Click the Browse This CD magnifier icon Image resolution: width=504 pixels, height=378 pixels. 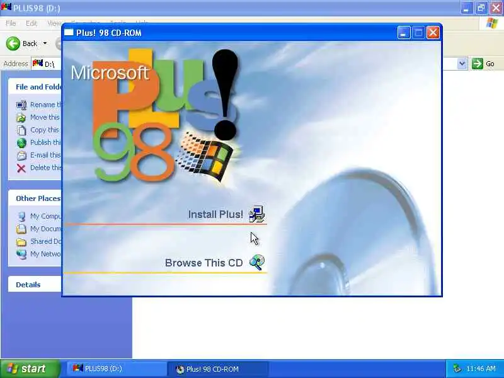point(257,262)
